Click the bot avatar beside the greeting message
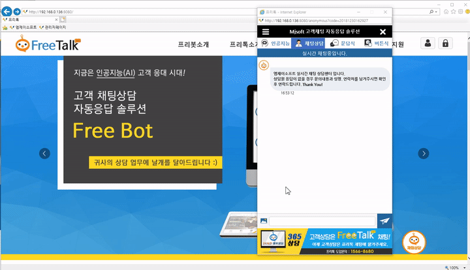Screen dimensions: 470x270 264,65
